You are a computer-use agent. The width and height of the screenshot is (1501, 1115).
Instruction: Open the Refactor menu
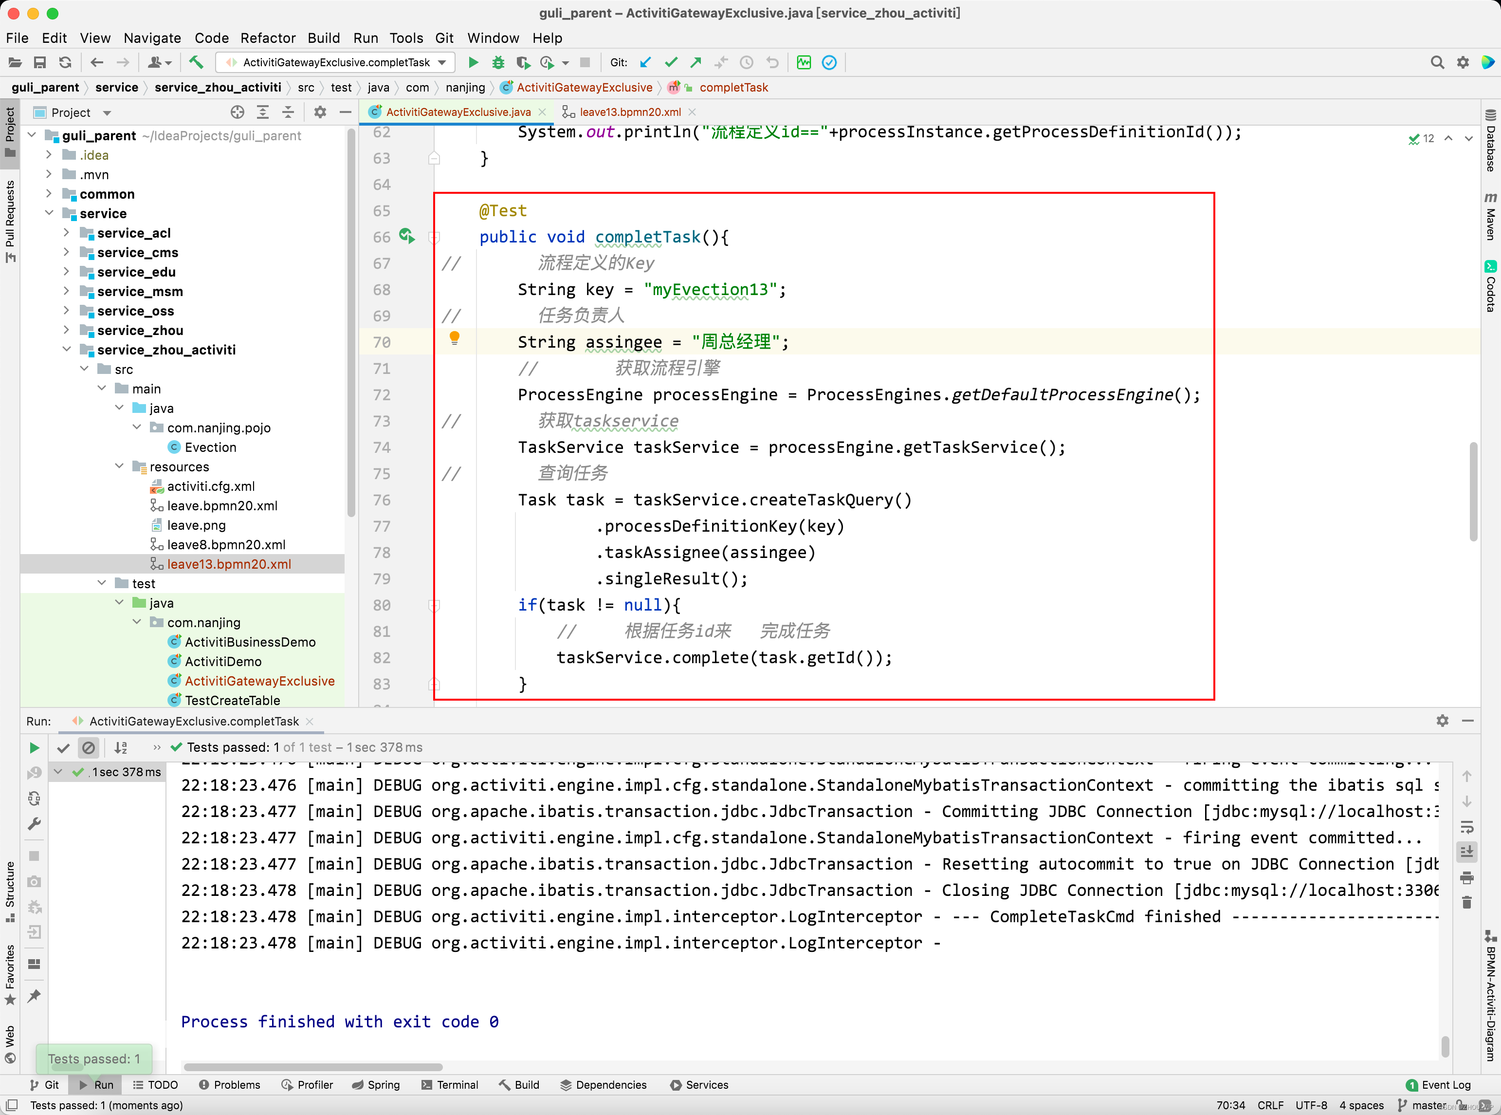pos(268,38)
